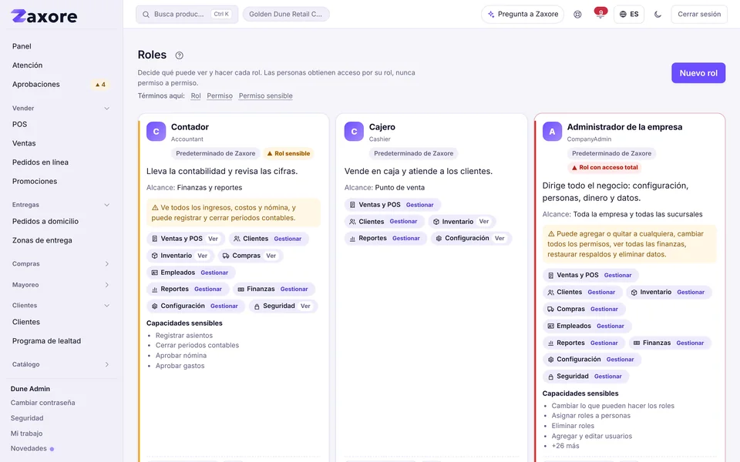Open Programa de lealtad page
740x462 pixels.
(x=62, y=341)
